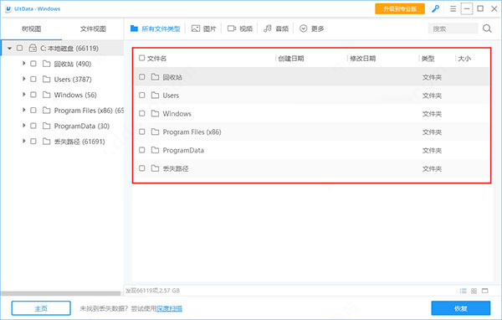This screenshot has width=502, height=320.
Task: Toggle select-all checkbox beside 文件名
Action: tap(142, 58)
